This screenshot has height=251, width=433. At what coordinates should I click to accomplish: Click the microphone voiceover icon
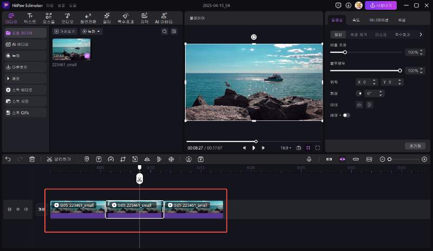pyautogui.click(x=309, y=159)
